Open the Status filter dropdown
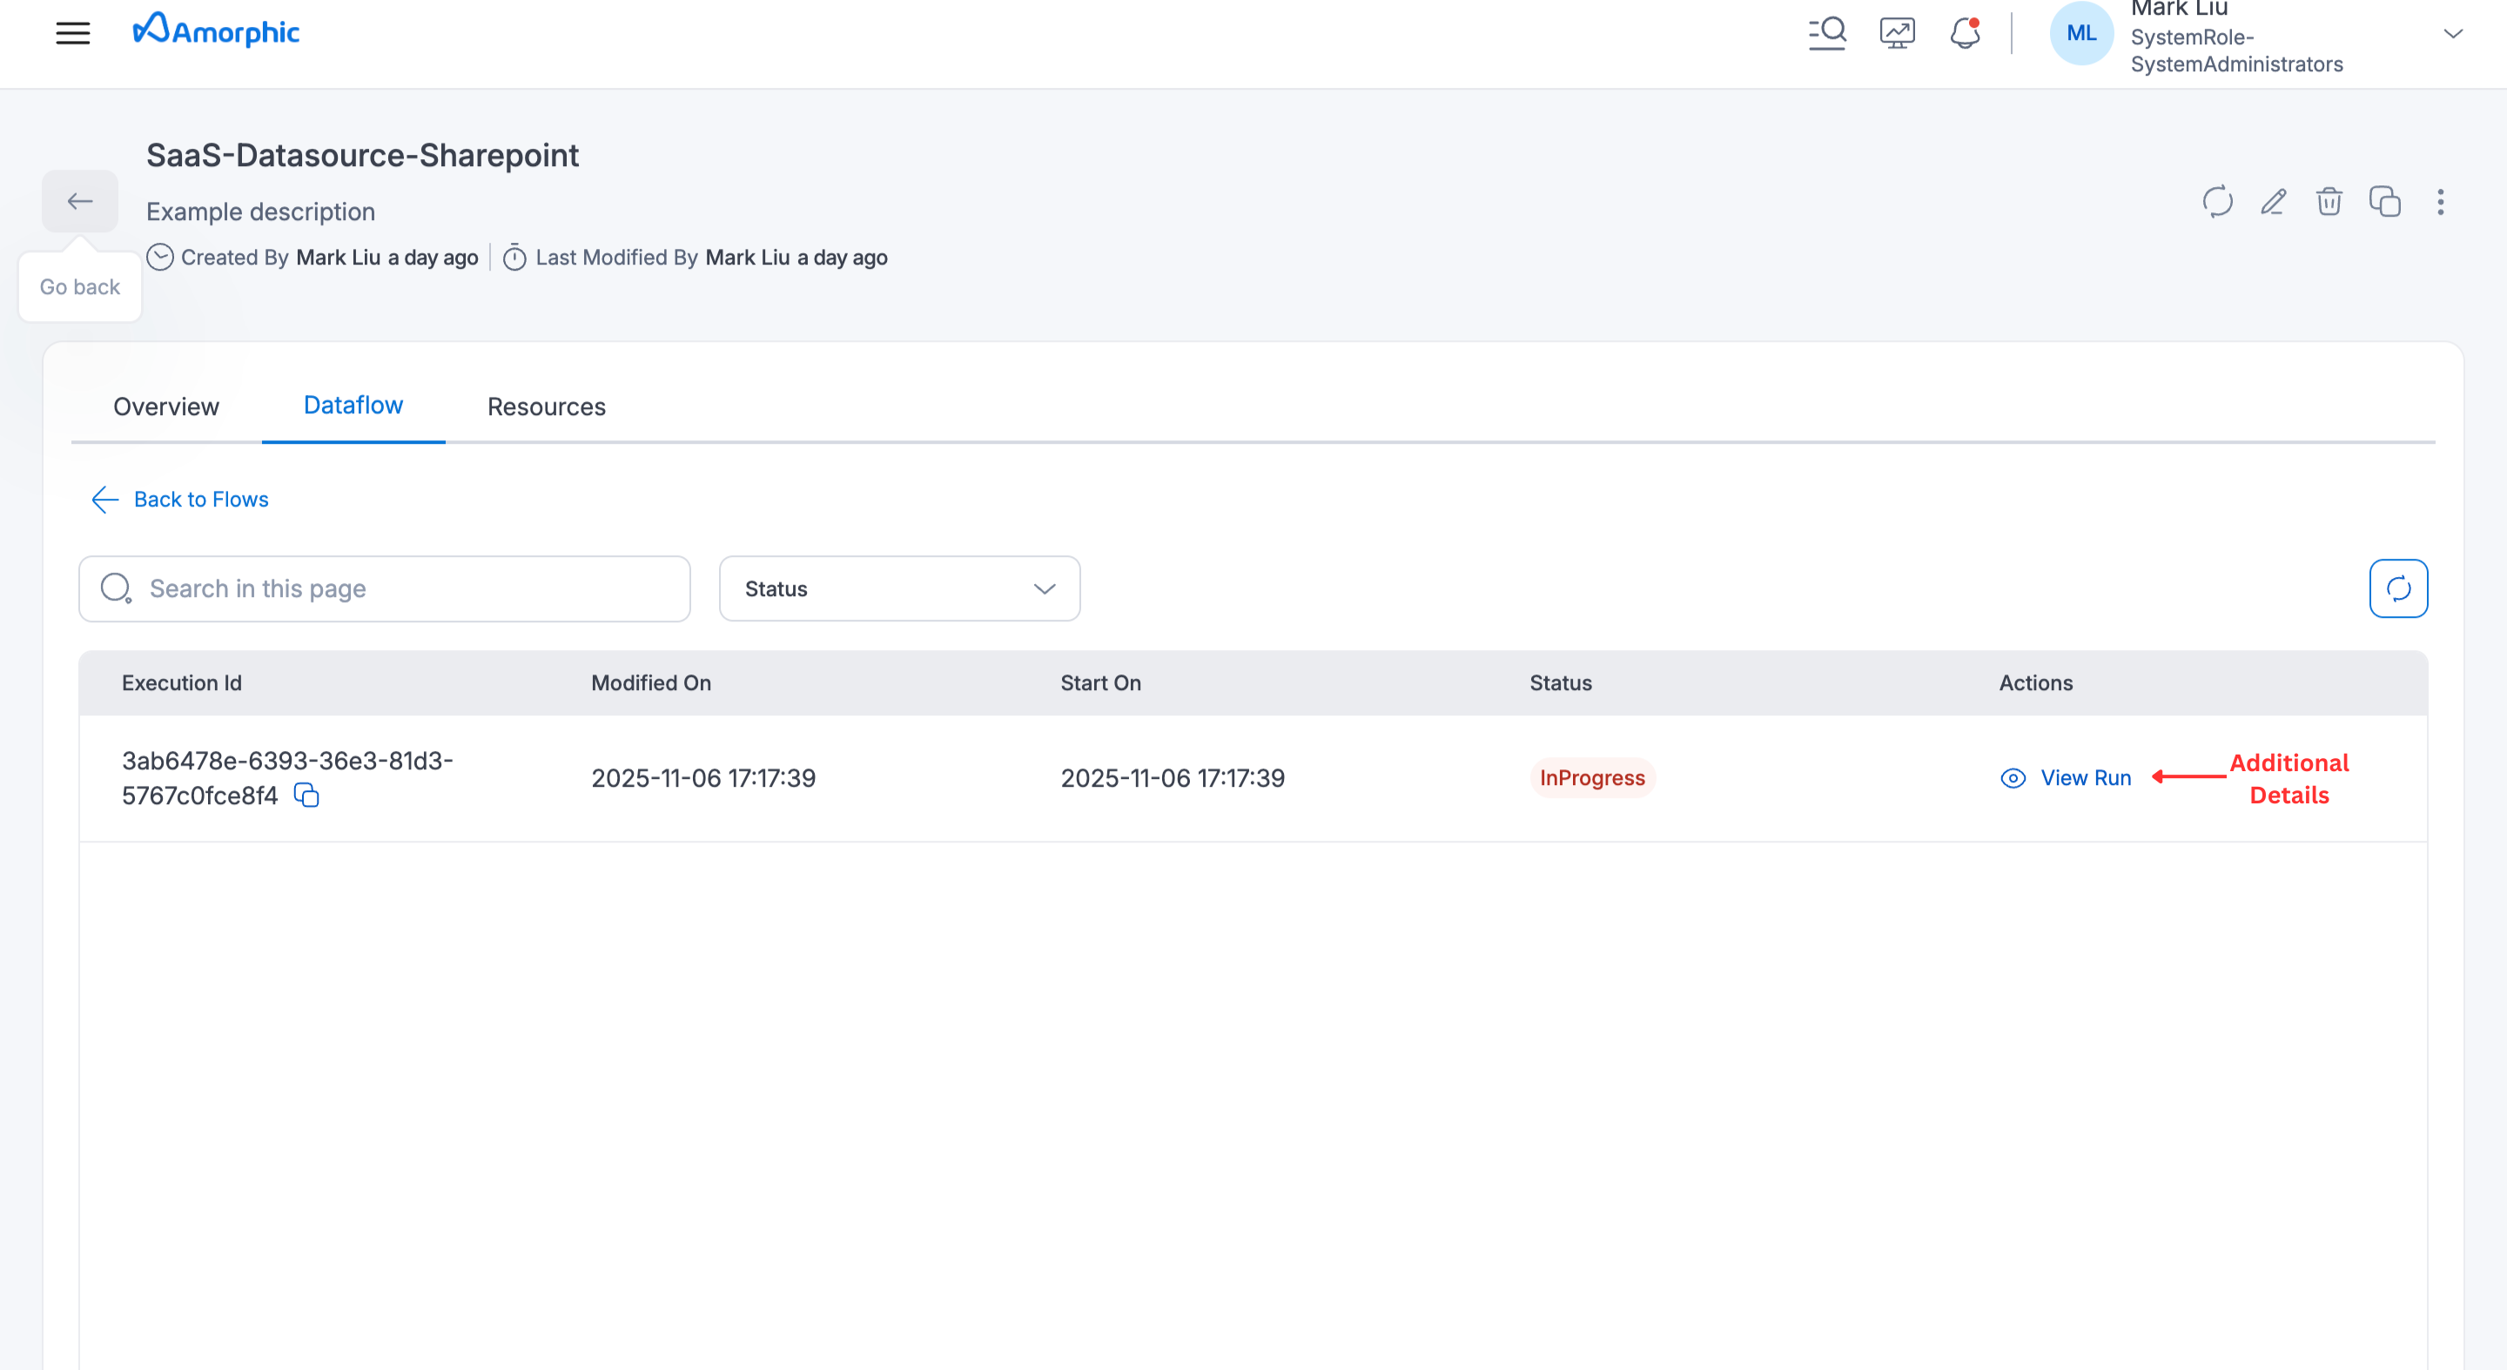Image resolution: width=2507 pixels, height=1370 pixels. (x=899, y=588)
